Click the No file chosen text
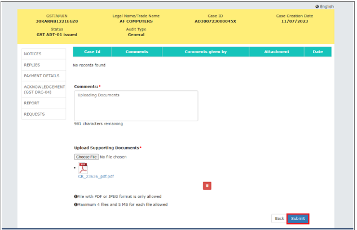 [x=113, y=157]
